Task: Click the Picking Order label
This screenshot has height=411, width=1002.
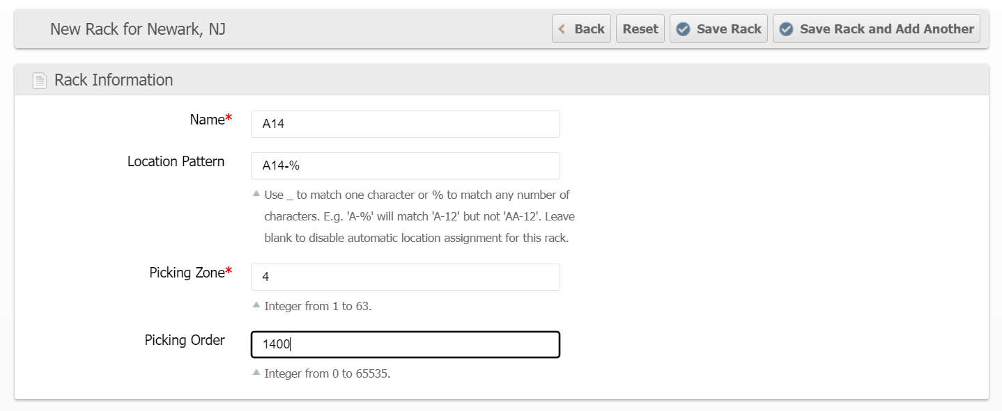Action: (x=185, y=340)
